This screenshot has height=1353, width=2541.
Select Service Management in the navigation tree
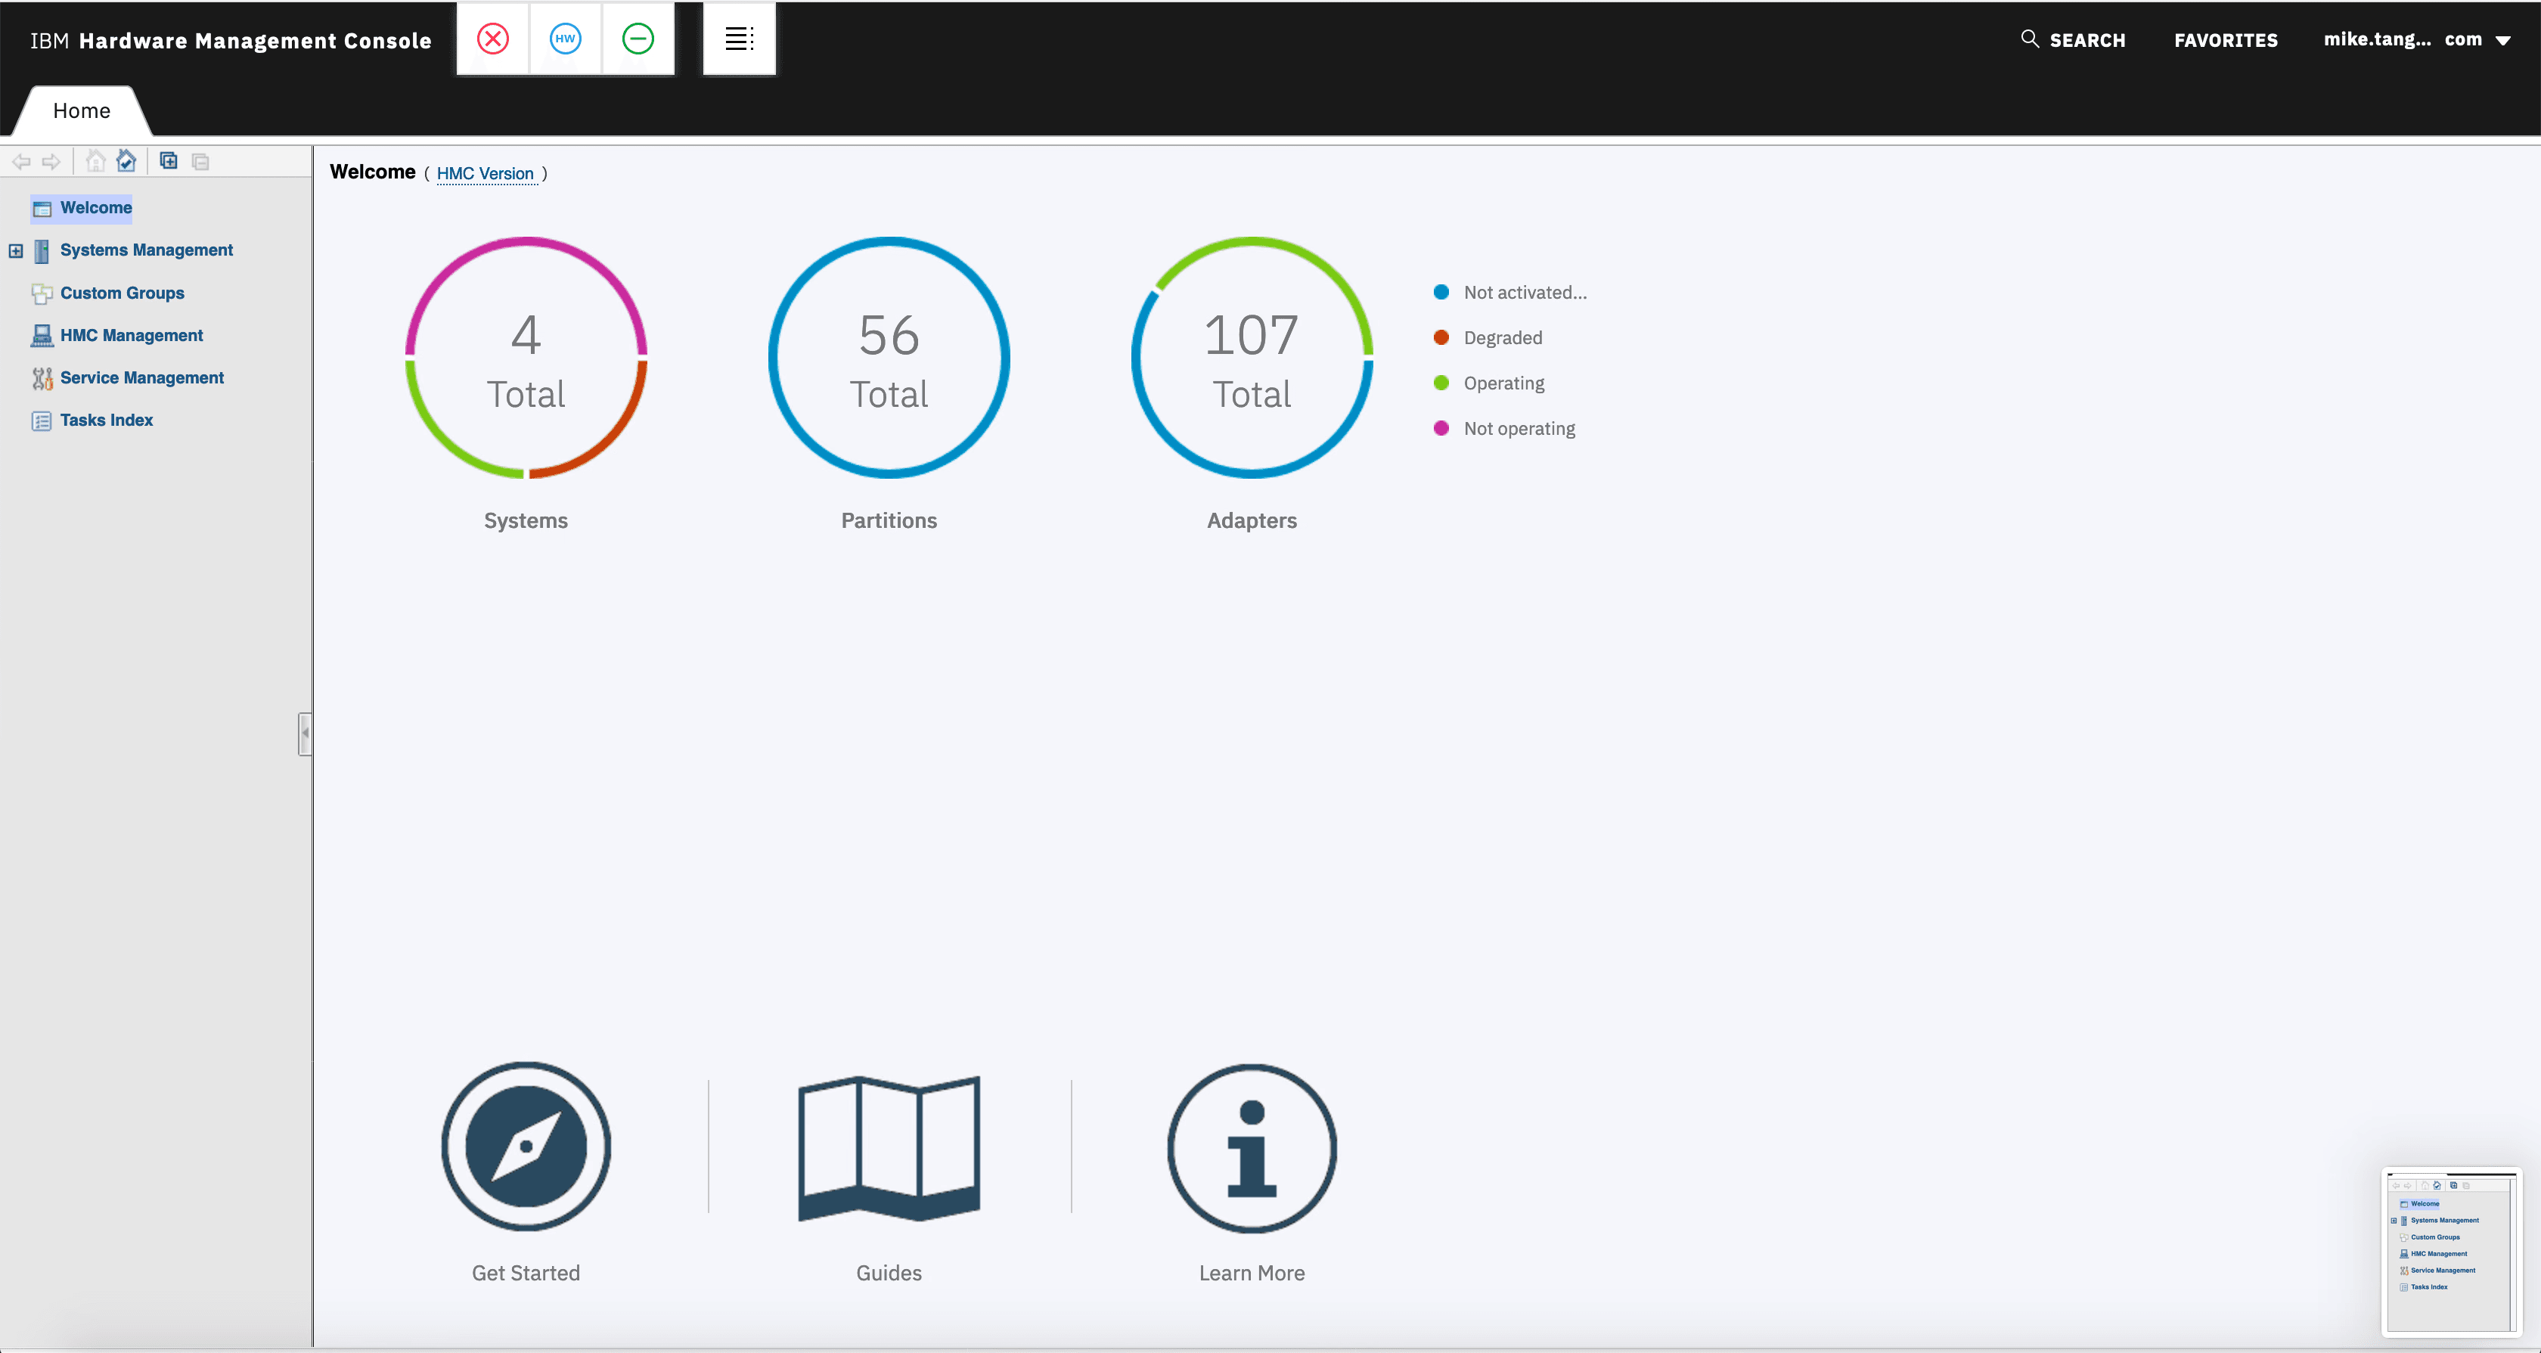point(142,377)
